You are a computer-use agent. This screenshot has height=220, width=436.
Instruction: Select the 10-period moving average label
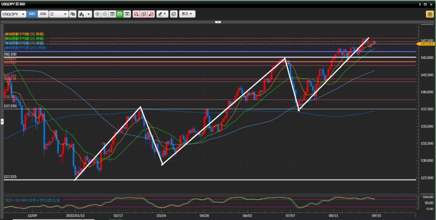point(24,34)
